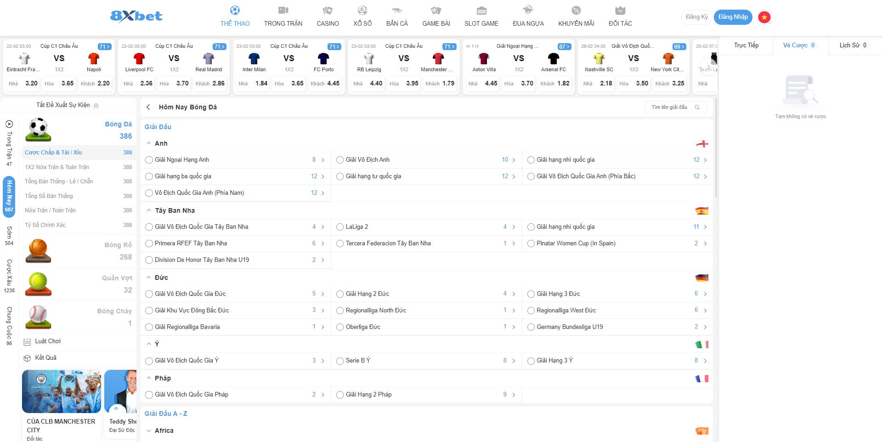Expand the Africa league group
The image size is (882, 442).
point(149,431)
